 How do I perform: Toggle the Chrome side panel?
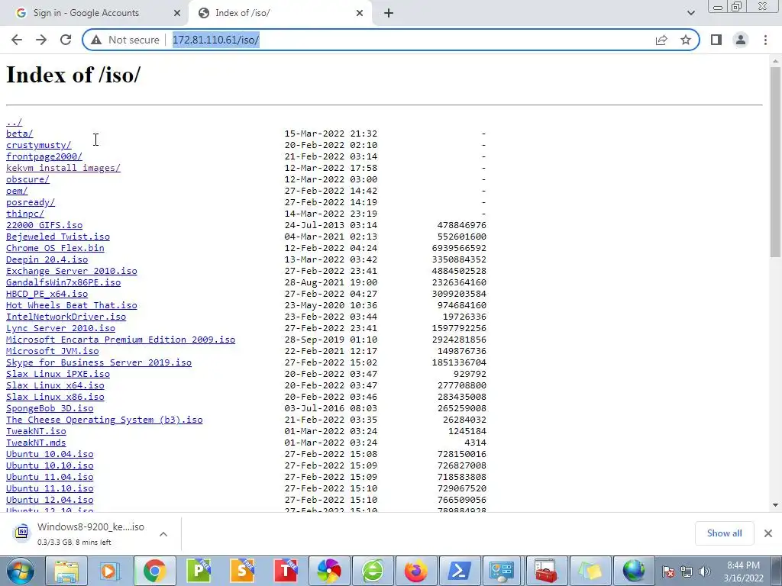(x=716, y=40)
